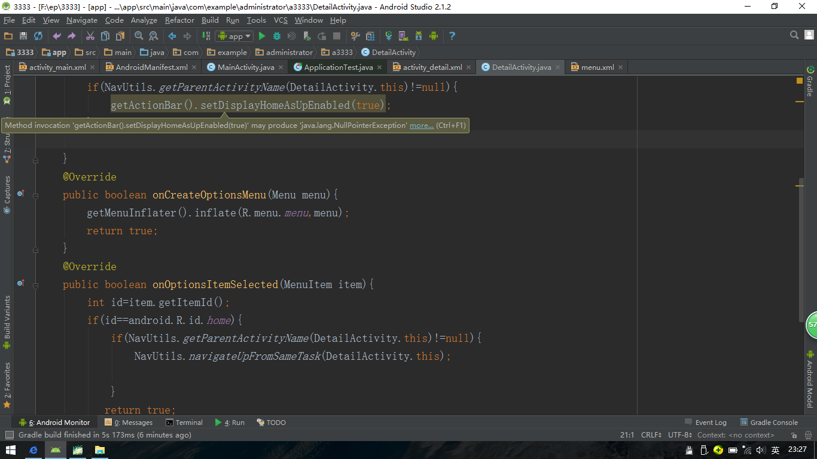Click the Open folder toolbar icon

(8, 36)
